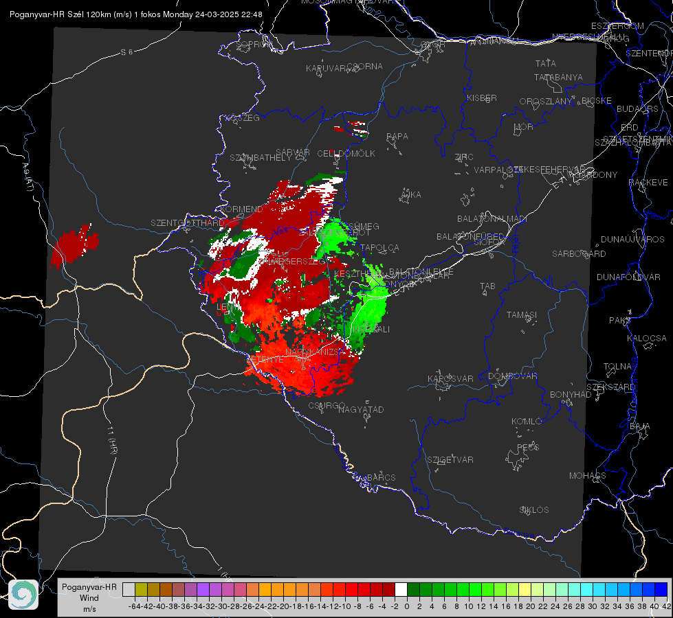Select the BARCS town label

pos(381,478)
